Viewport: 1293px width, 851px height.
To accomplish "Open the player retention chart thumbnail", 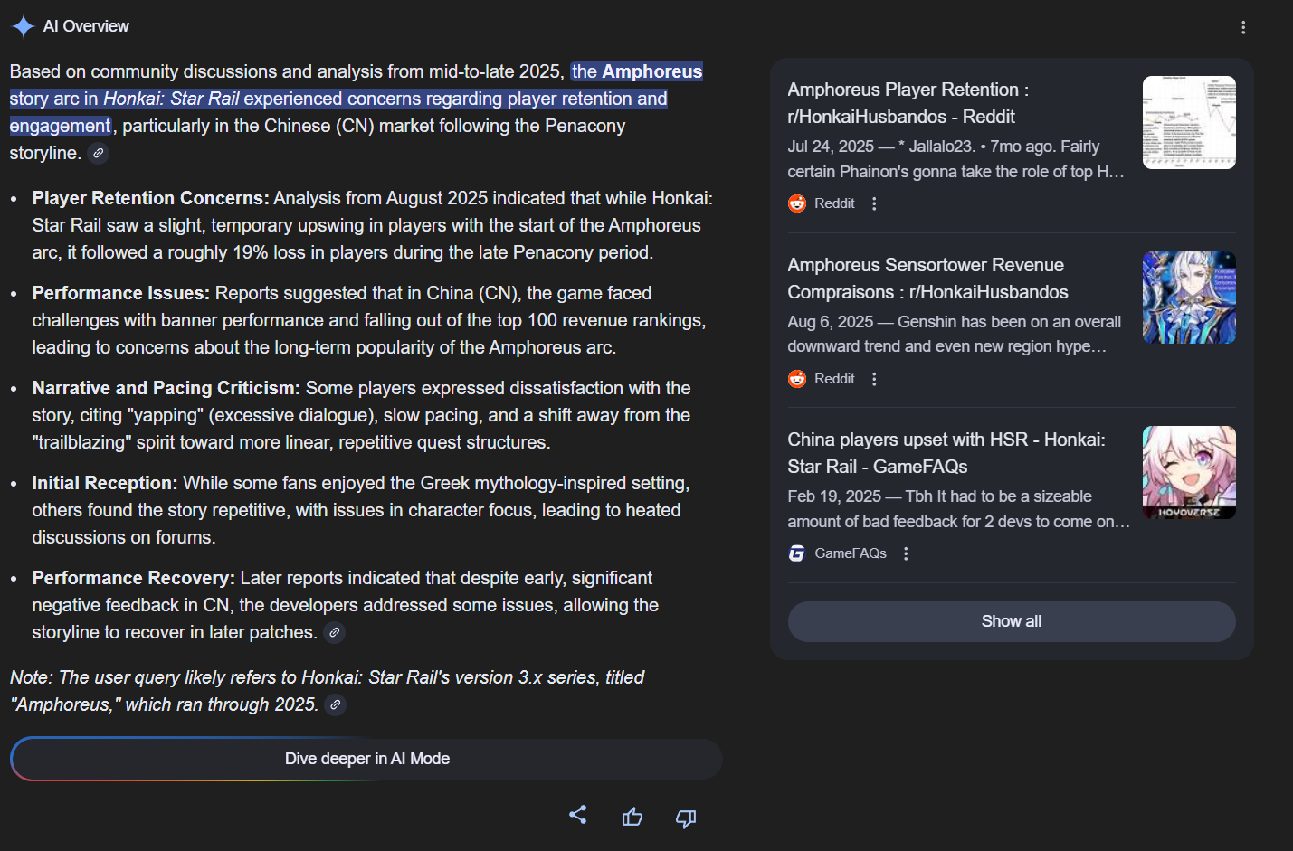I will coord(1189,122).
